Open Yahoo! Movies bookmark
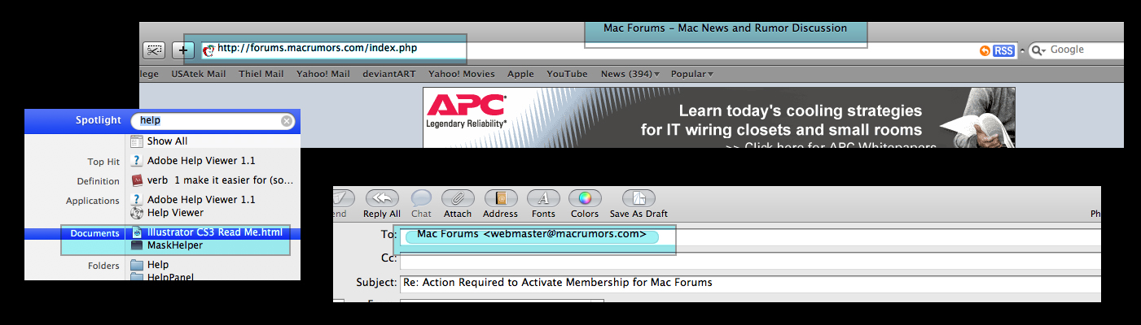The image size is (1141, 325). pyautogui.click(x=462, y=74)
